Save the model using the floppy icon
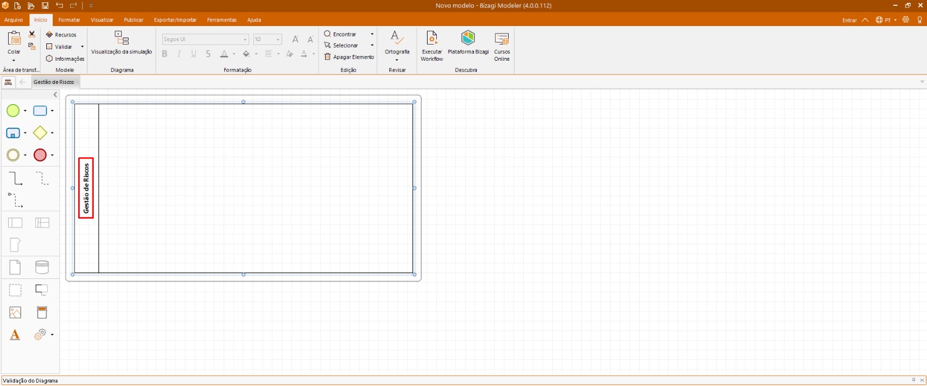Screen dimensions: 927x386 point(45,6)
